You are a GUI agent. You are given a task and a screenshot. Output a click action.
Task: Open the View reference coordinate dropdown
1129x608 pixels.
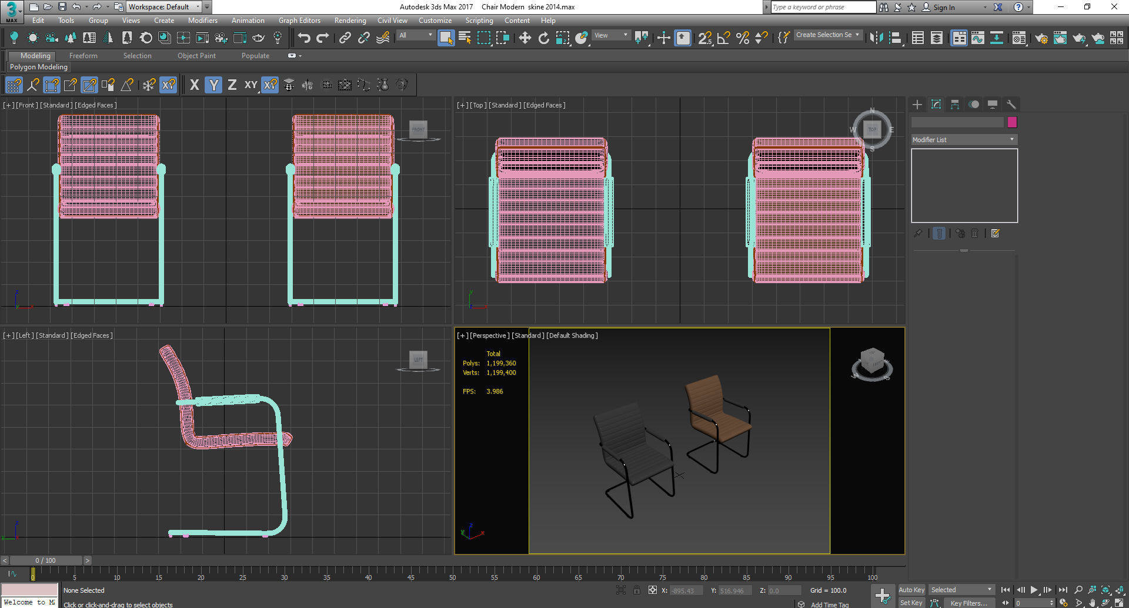(612, 36)
